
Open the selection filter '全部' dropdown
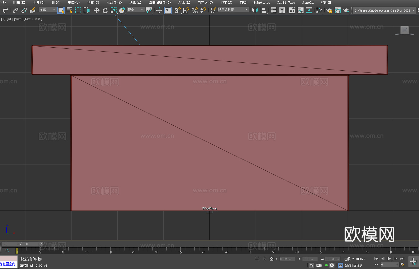pyautogui.click(x=47, y=10)
